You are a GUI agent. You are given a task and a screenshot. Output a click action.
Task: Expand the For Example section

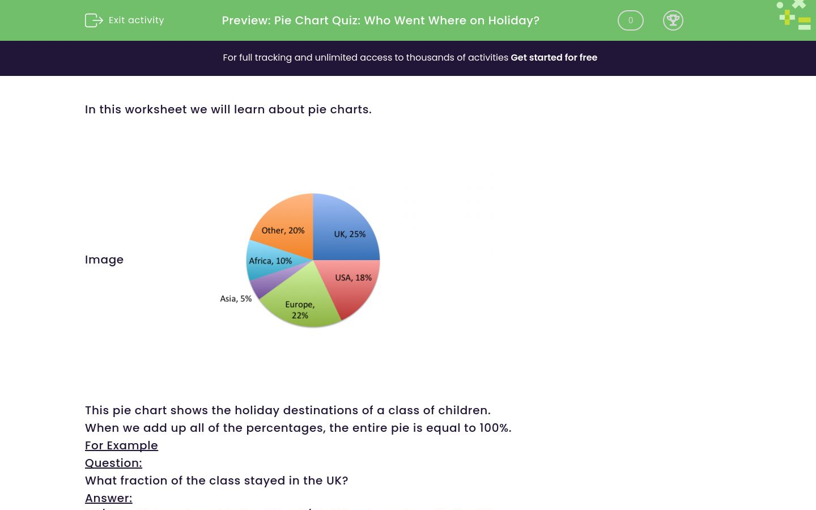click(121, 445)
